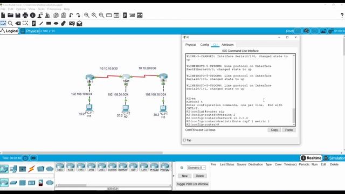Screen dimensions: 345x194
Task: Switch to the Logical workspace view
Action: (10, 31)
